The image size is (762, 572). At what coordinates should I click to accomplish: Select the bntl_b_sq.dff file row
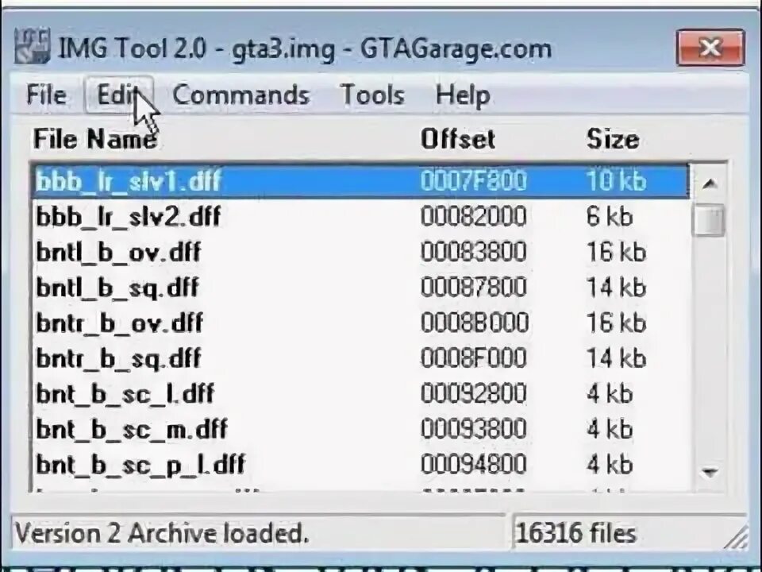(360, 288)
